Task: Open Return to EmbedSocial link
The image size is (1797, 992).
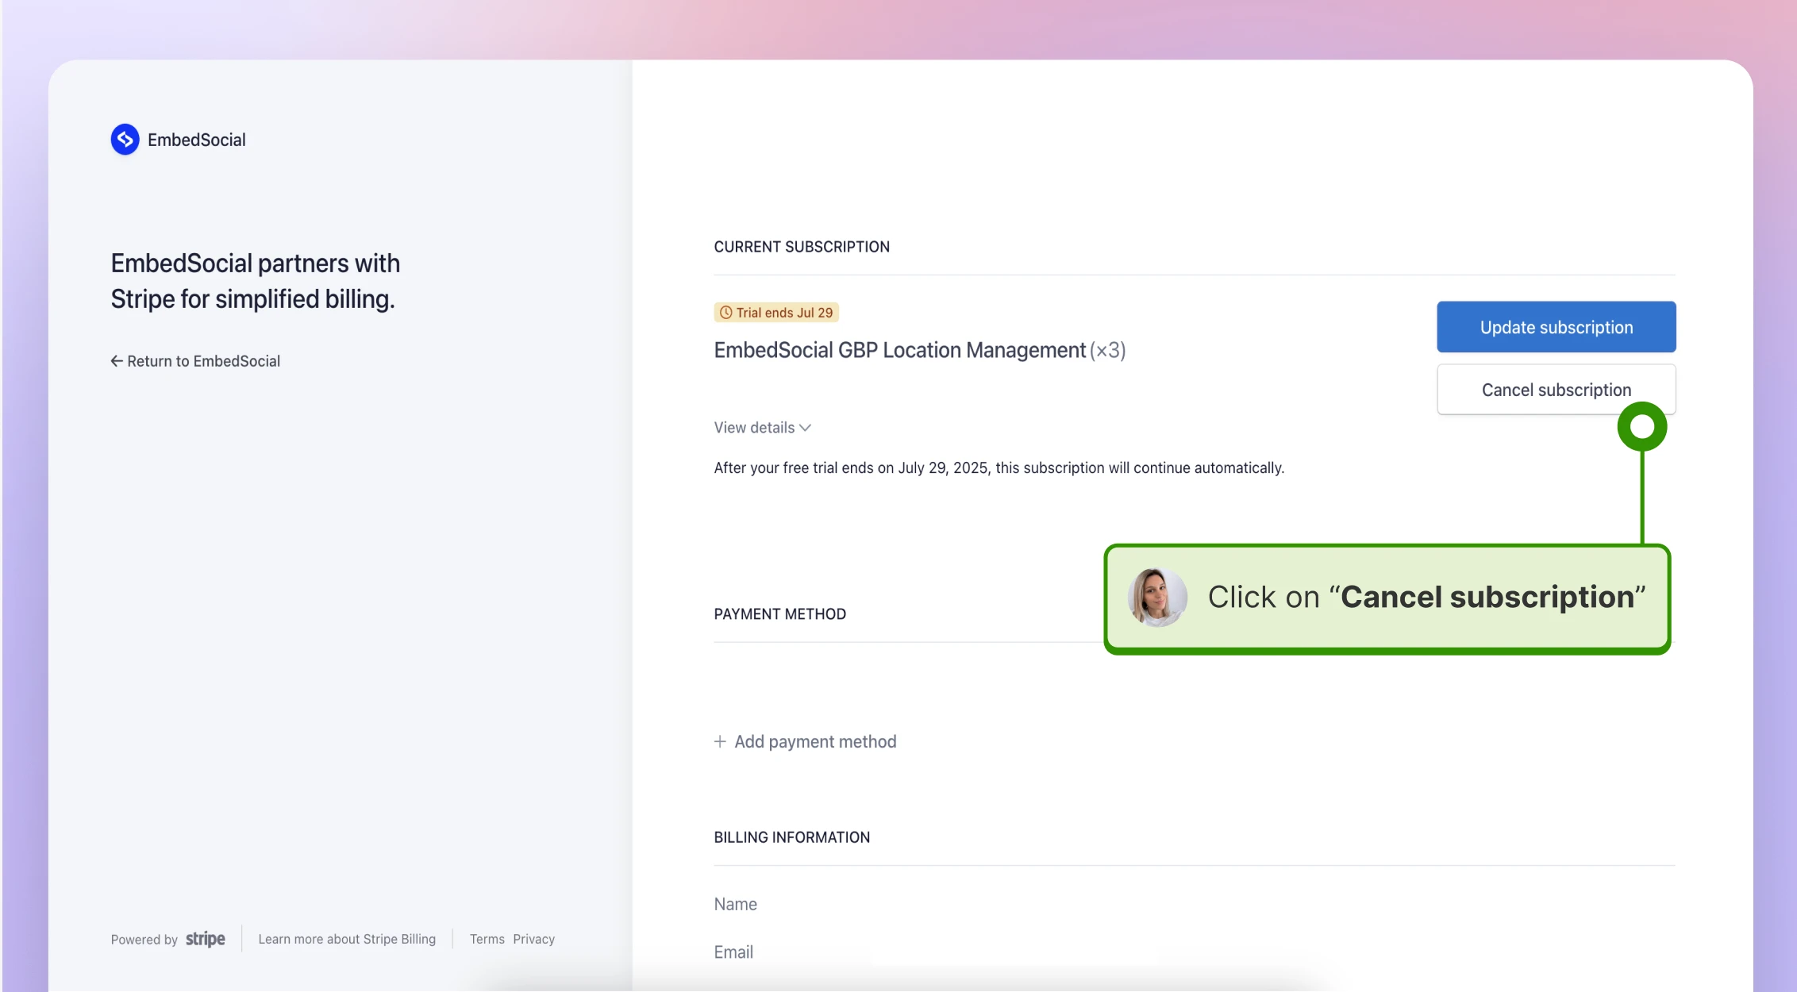Action: (195, 361)
